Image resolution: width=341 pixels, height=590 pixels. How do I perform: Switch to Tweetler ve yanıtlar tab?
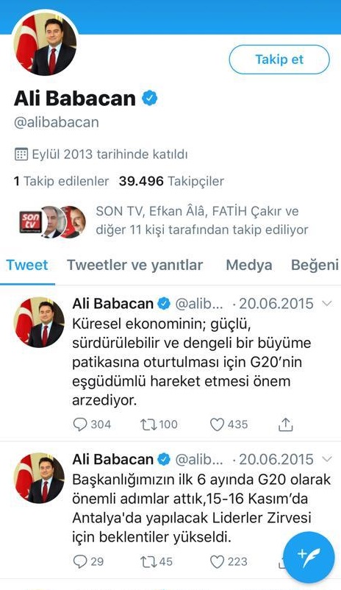[x=135, y=265]
